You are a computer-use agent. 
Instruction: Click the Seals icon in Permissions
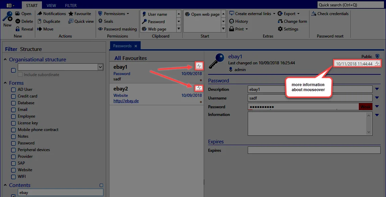click(100, 21)
